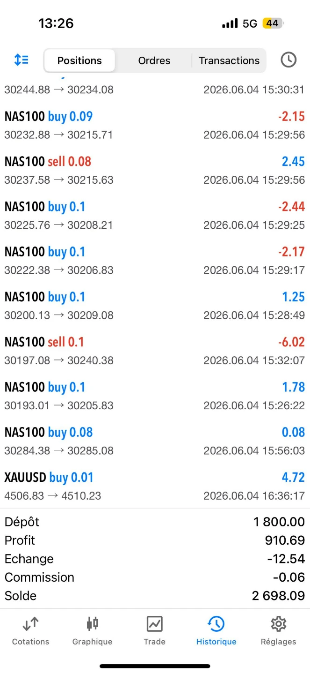Tap NAS100 buy 0.1 trade with 1.78 profit
This screenshot has height=674, width=310.
coord(155,396)
